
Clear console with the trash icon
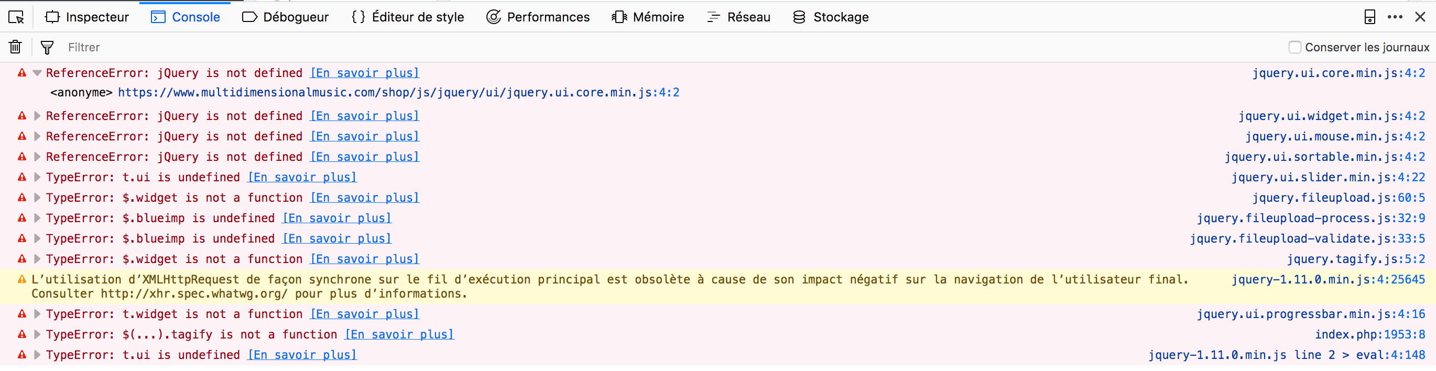tap(15, 47)
